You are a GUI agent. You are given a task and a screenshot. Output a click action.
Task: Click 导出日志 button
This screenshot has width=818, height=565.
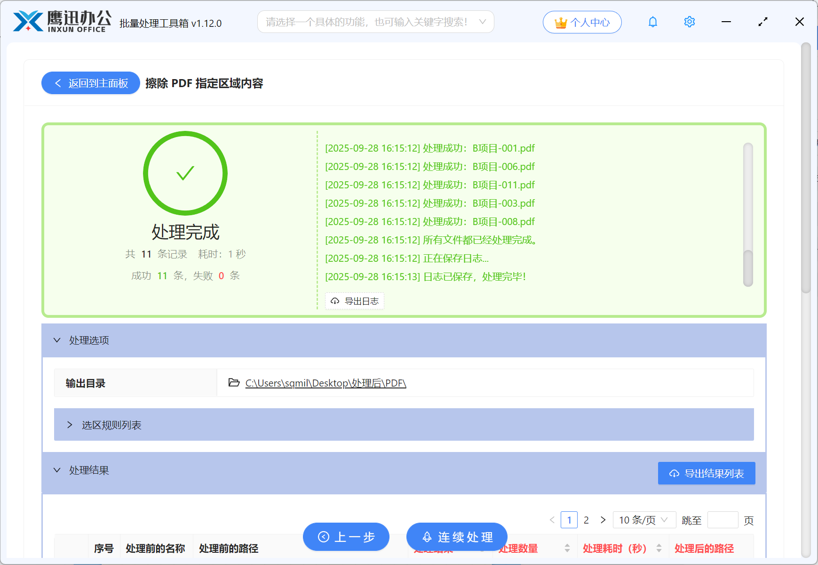coord(355,301)
